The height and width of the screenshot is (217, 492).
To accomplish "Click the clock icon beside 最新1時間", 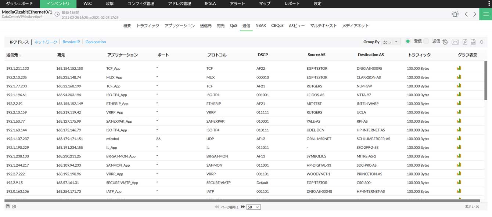I will pyautogui.click(x=57, y=14).
